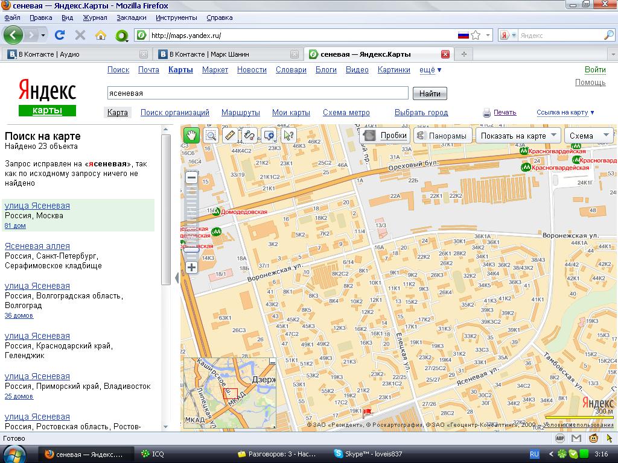618x463 pixels.
Task: Open the Правка menu
Action: point(40,17)
